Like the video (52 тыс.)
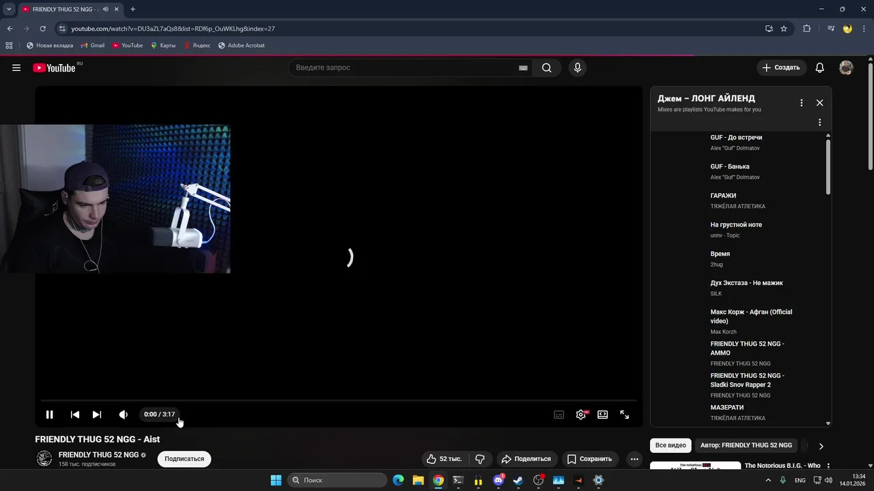 (444, 459)
